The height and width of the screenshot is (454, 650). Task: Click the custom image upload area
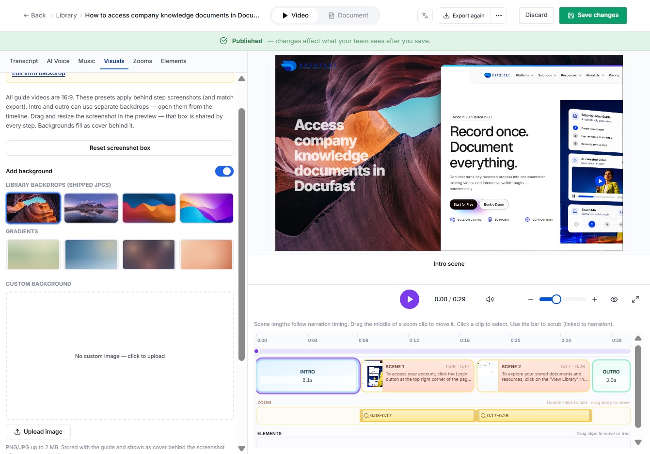(120, 356)
